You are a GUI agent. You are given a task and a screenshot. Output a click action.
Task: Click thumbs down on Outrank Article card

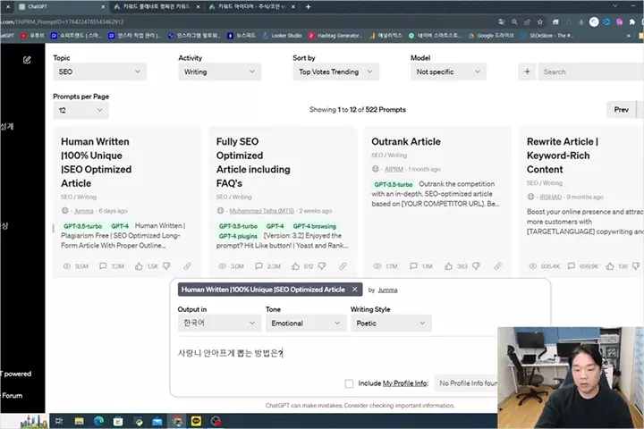tap(477, 266)
